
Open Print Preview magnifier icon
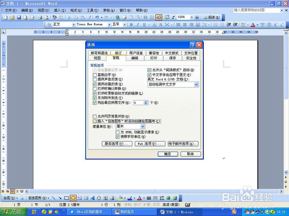[x=47, y=18]
